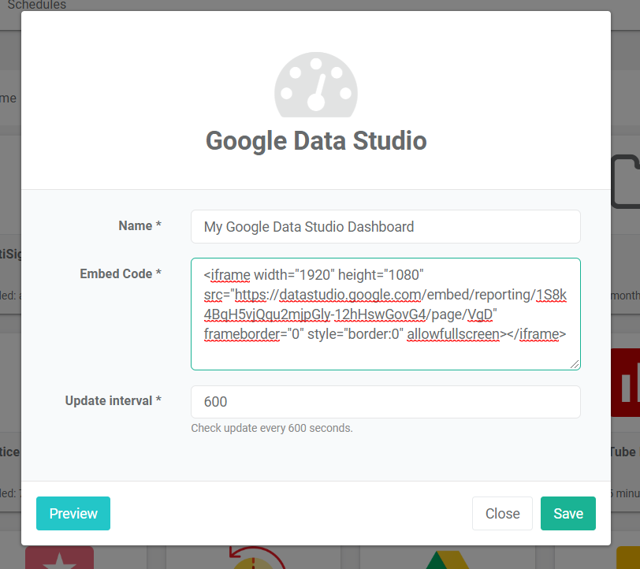
Task: Click the 'Update interval *' label
Action: click(113, 400)
